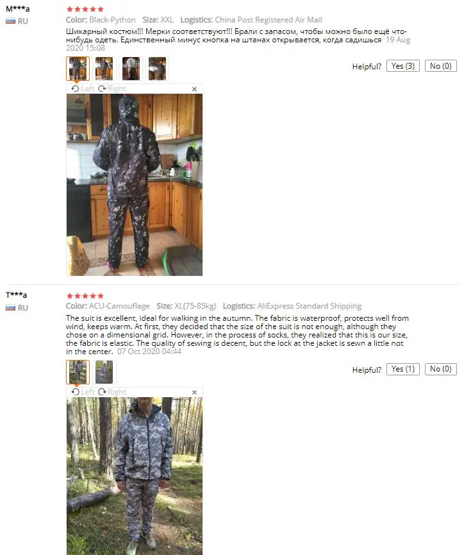464x555 pixels.
Task: Rotate ACU-Camouflage review photo left
Action: [83, 392]
